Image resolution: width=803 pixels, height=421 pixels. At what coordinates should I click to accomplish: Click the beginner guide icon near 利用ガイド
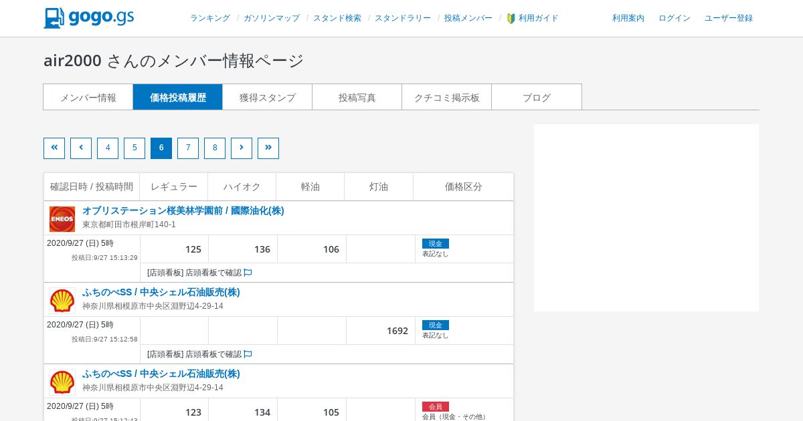(511, 19)
